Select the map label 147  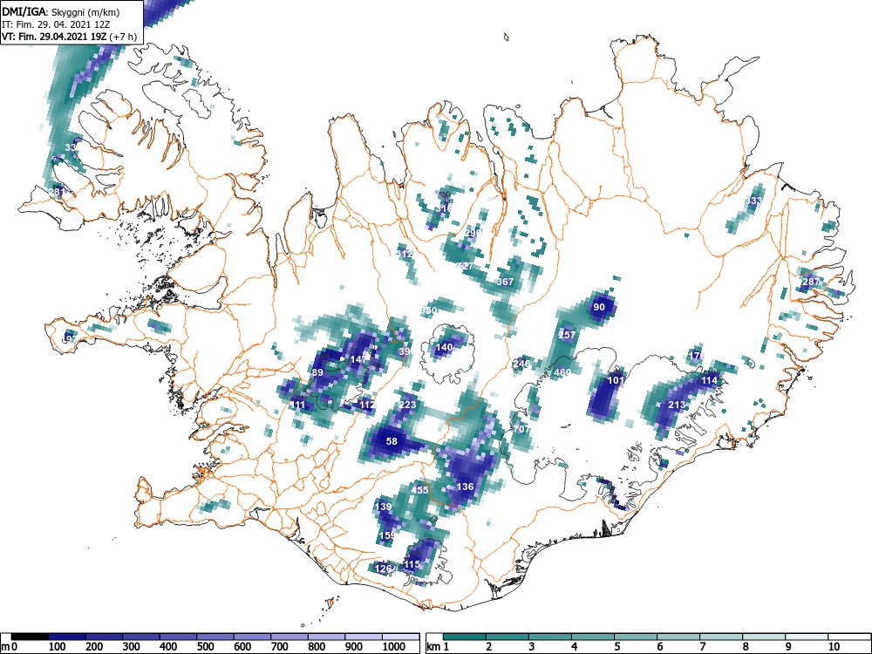click(x=358, y=359)
